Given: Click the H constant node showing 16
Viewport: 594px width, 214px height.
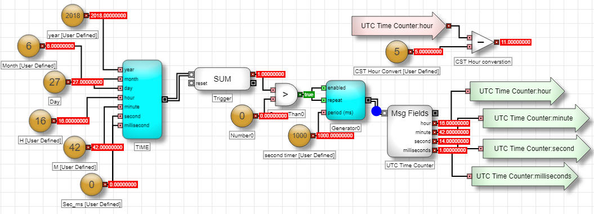Looking at the screenshot, I should tap(41, 121).
